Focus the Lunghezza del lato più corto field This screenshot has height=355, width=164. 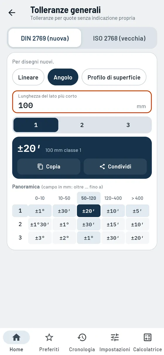point(82,102)
